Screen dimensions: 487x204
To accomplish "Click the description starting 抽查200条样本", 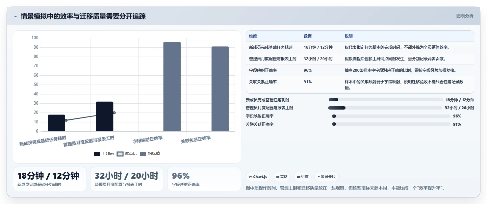I will [x=400, y=70].
